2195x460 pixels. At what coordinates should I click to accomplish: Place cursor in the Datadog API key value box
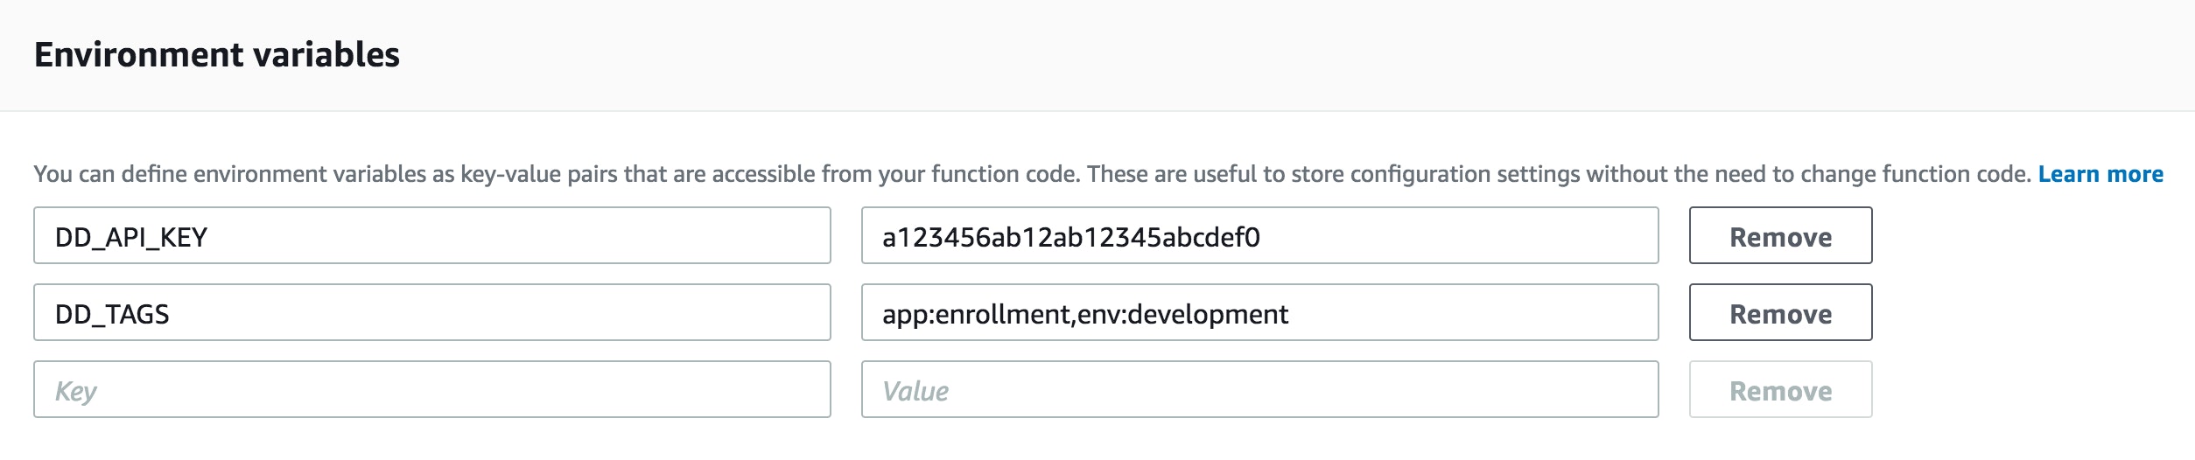(x=1259, y=235)
